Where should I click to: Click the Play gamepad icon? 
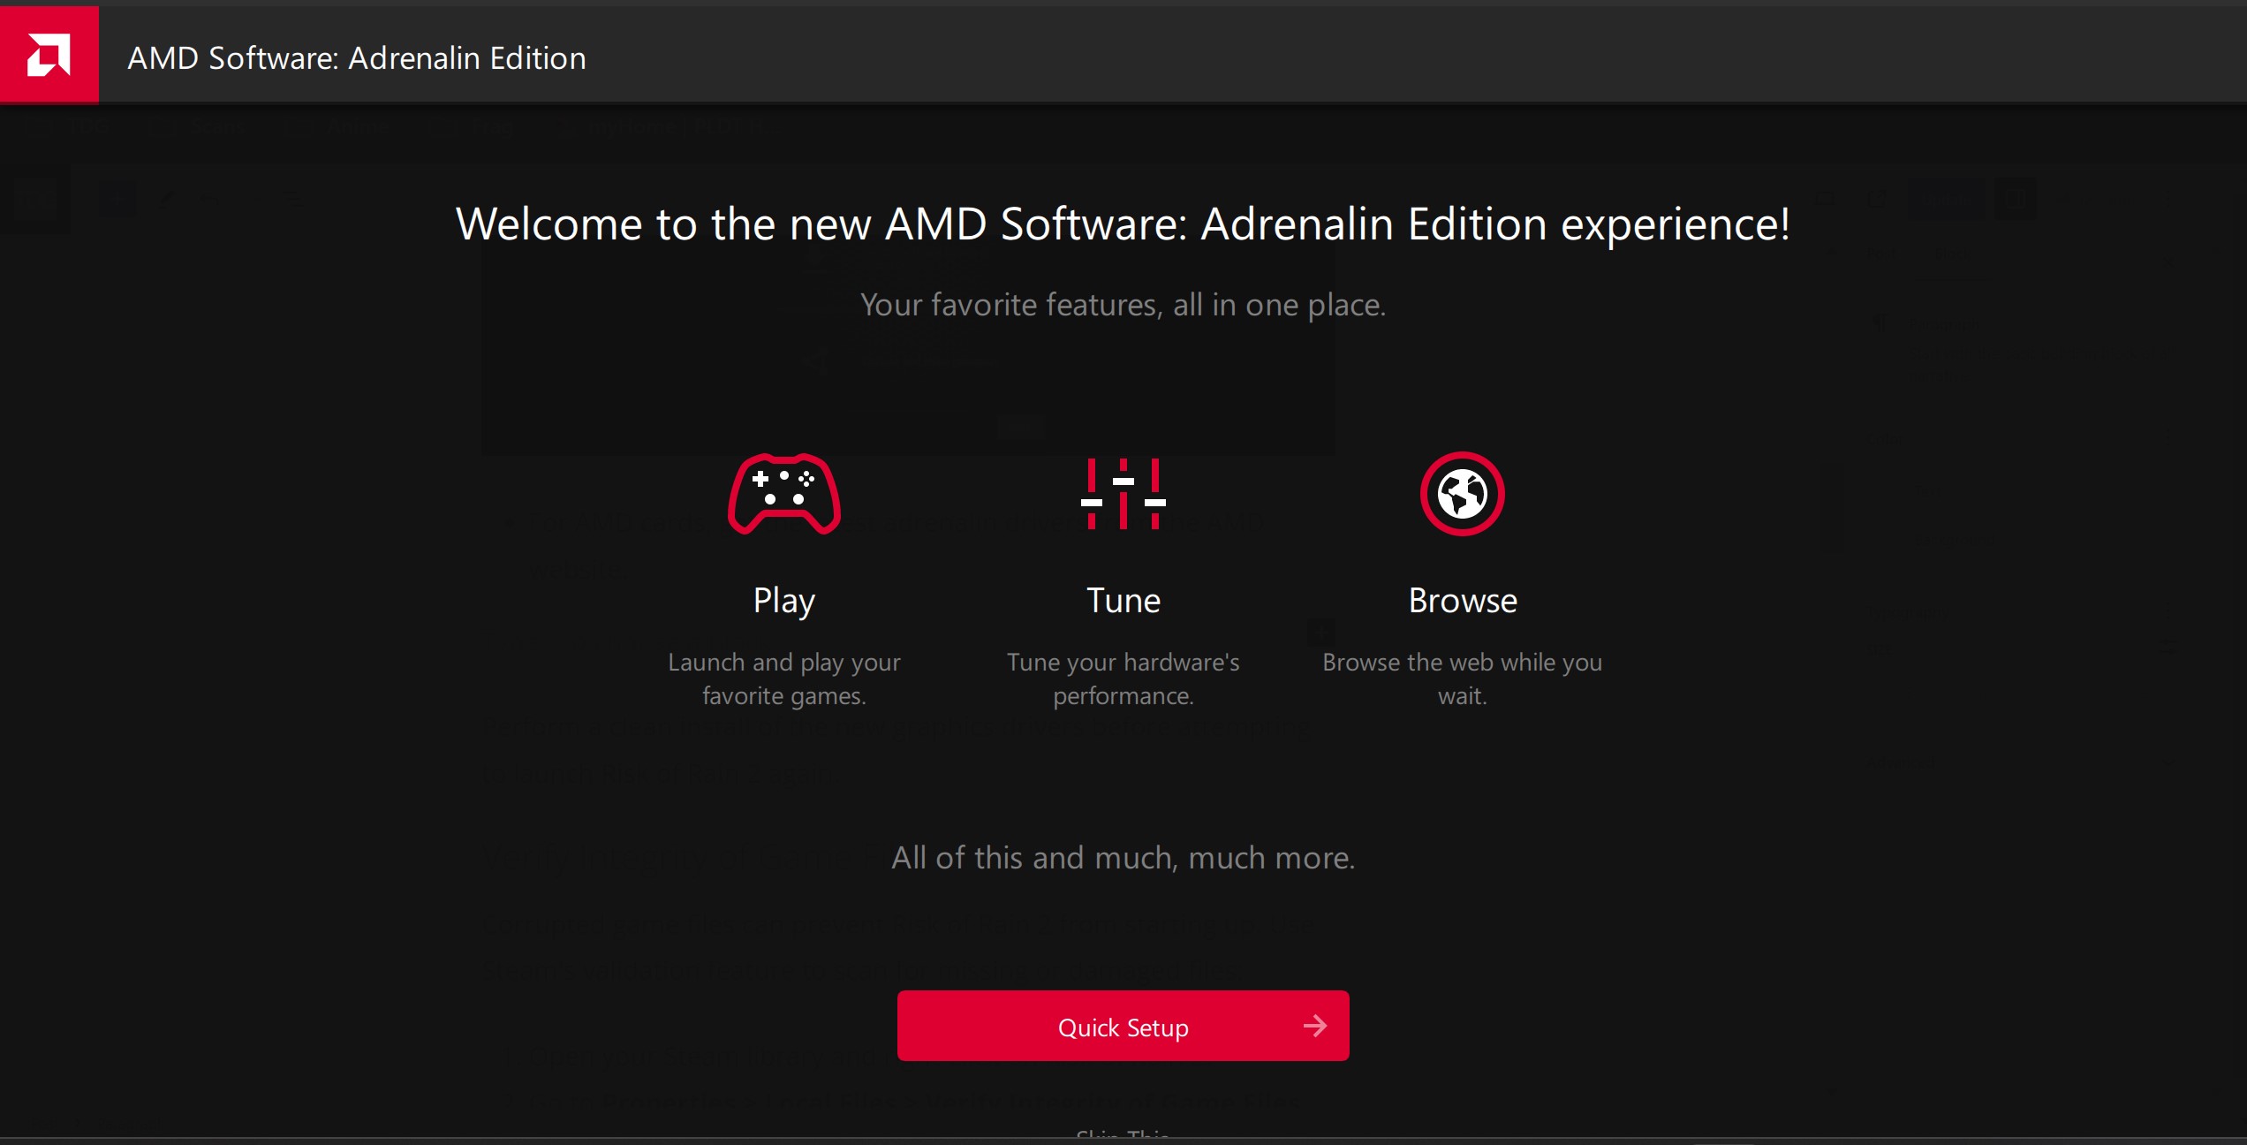click(x=783, y=494)
